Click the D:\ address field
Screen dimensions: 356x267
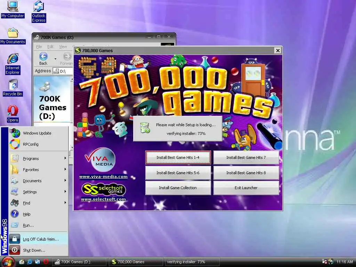pos(63,71)
